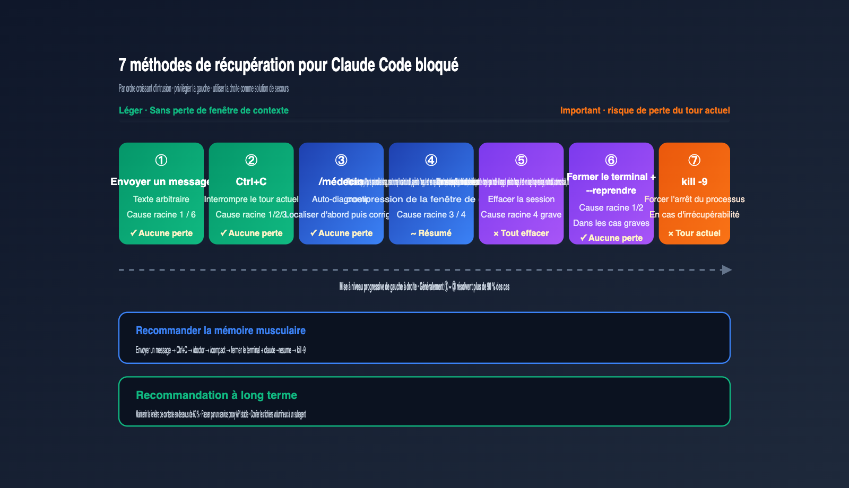Click the long-term advice line starting "Maintenir la fenêtre"
This screenshot has height=488, width=849.
click(x=221, y=414)
